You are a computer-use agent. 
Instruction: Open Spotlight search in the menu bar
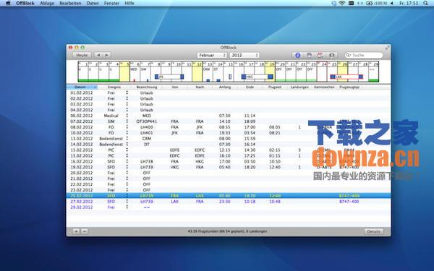(425, 4)
